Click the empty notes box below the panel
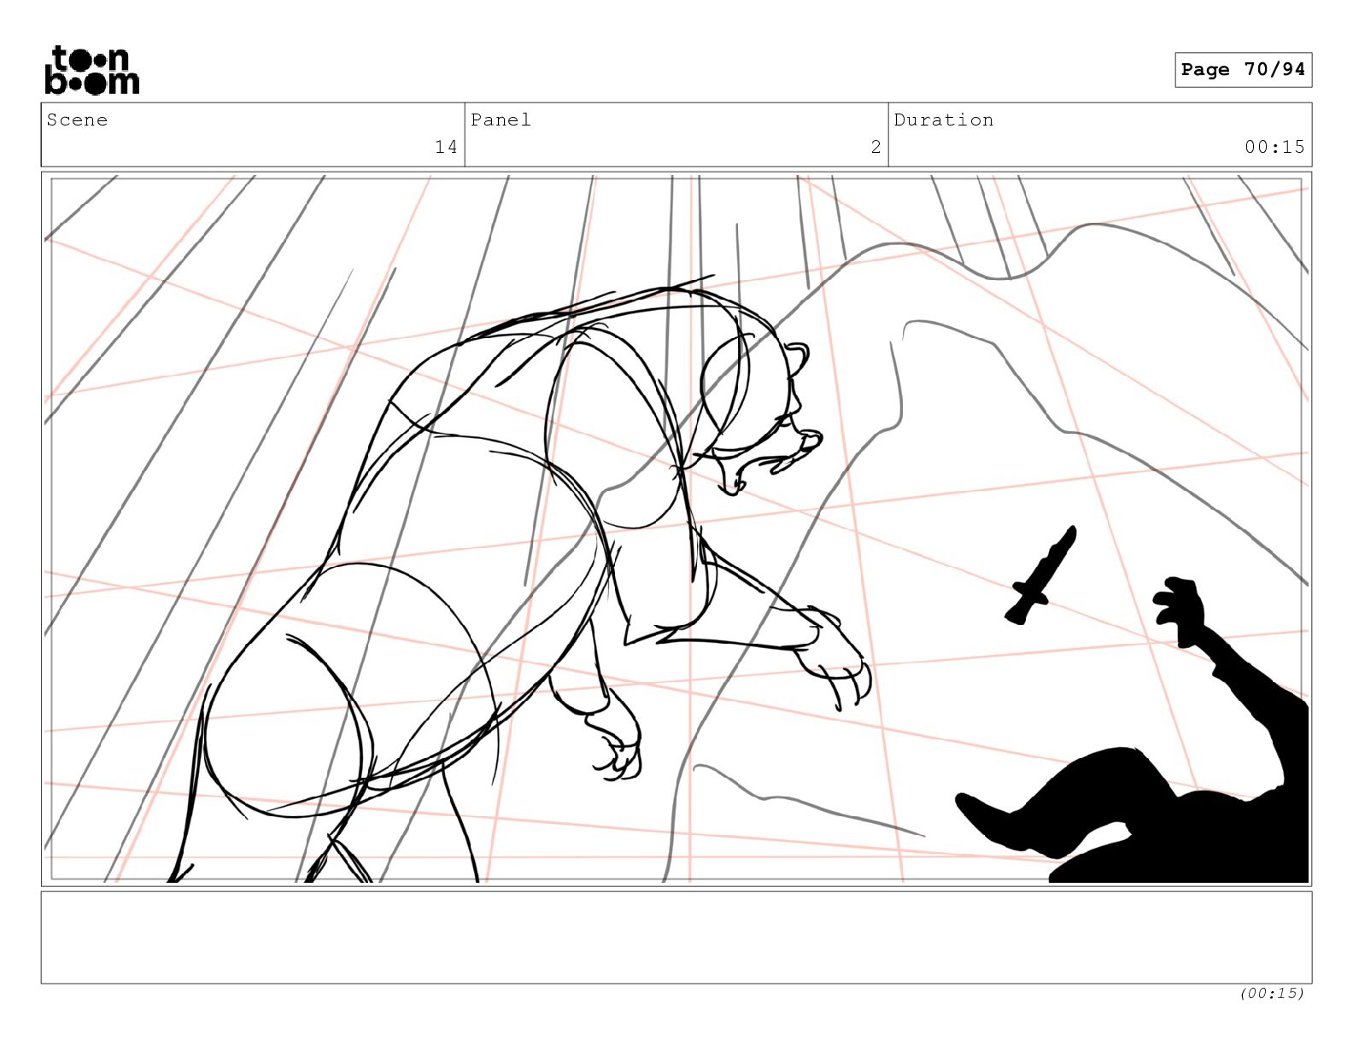 pyautogui.click(x=676, y=937)
